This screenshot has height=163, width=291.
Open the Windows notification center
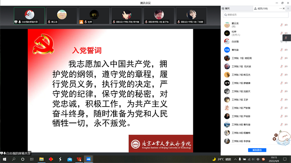click(285, 159)
